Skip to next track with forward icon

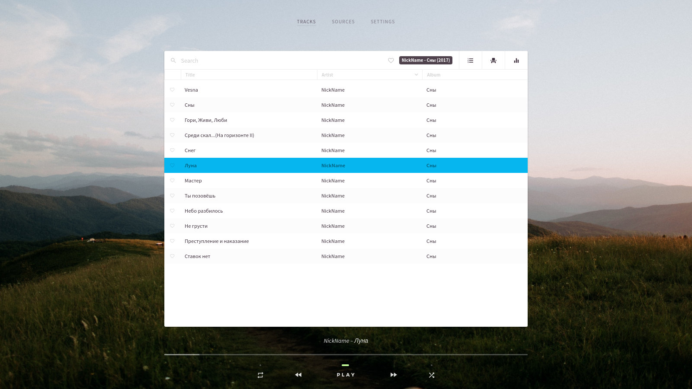[x=394, y=375]
